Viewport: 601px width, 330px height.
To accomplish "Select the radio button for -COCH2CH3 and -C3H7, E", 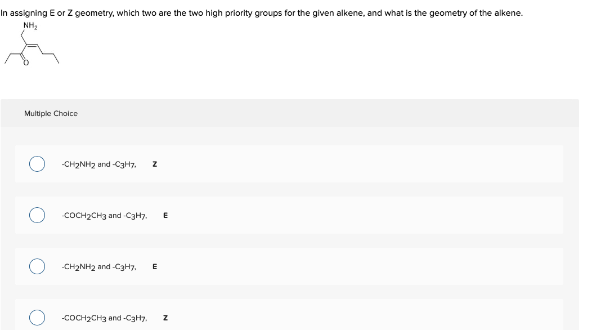I will [x=37, y=215].
